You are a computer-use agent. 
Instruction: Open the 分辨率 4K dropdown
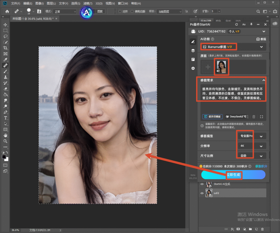pos(252,146)
